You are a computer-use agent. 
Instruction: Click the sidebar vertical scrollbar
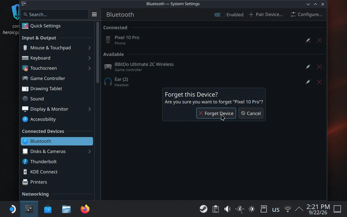pyautogui.click(x=98, y=52)
